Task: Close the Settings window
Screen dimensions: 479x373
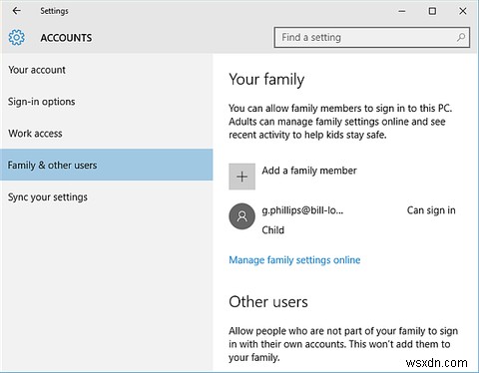Action: click(463, 11)
